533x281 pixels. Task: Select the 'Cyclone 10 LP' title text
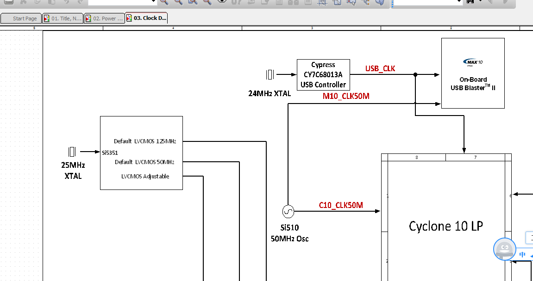coord(445,226)
